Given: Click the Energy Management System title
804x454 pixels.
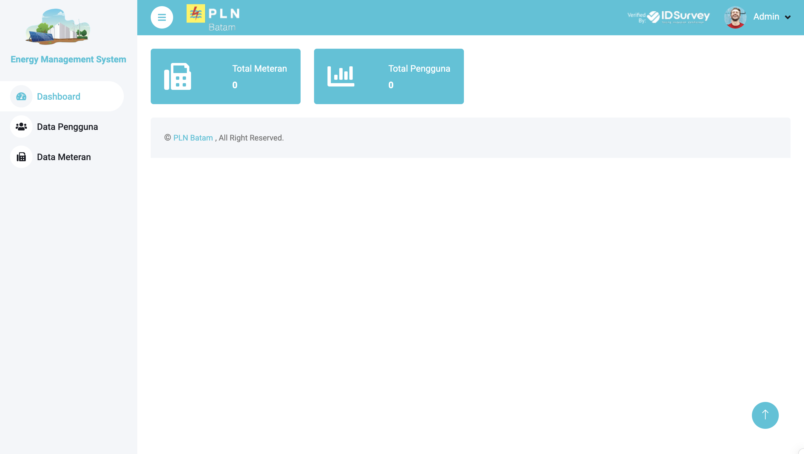Looking at the screenshot, I should click(68, 59).
